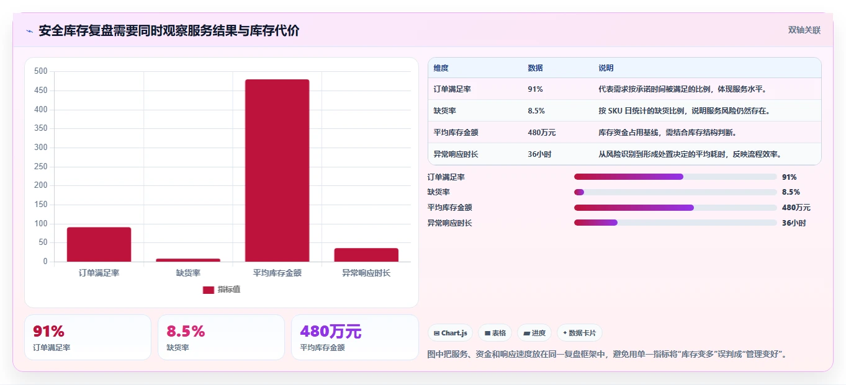Click the 订单满足率 progress bar

(x=675, y=177)
